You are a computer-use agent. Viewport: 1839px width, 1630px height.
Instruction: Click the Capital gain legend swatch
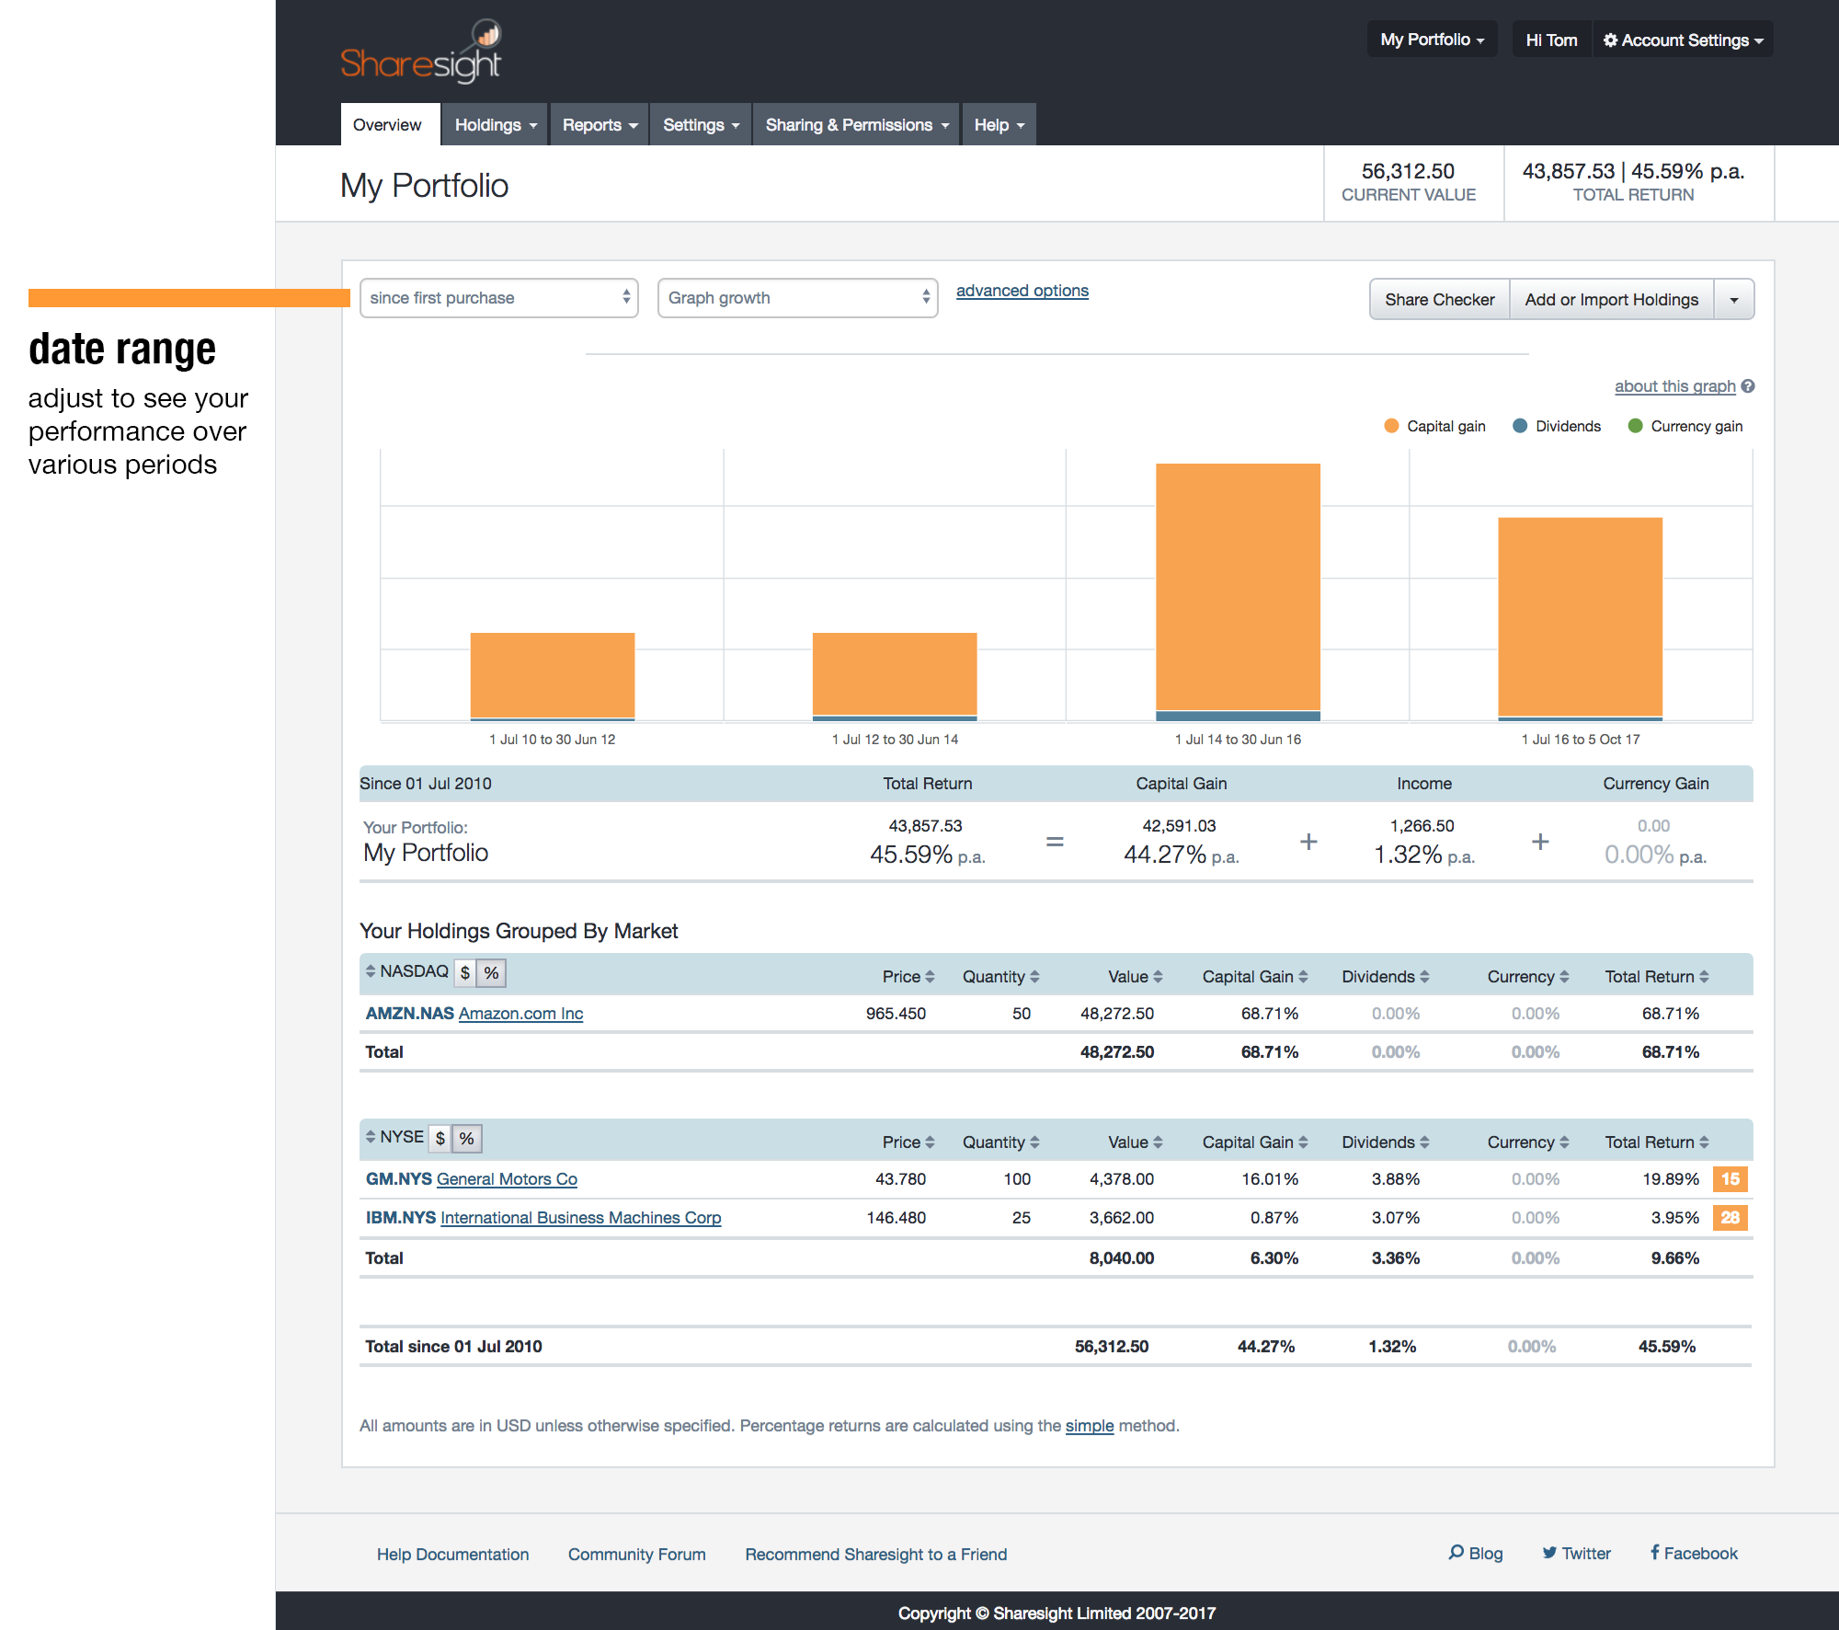1391,426
